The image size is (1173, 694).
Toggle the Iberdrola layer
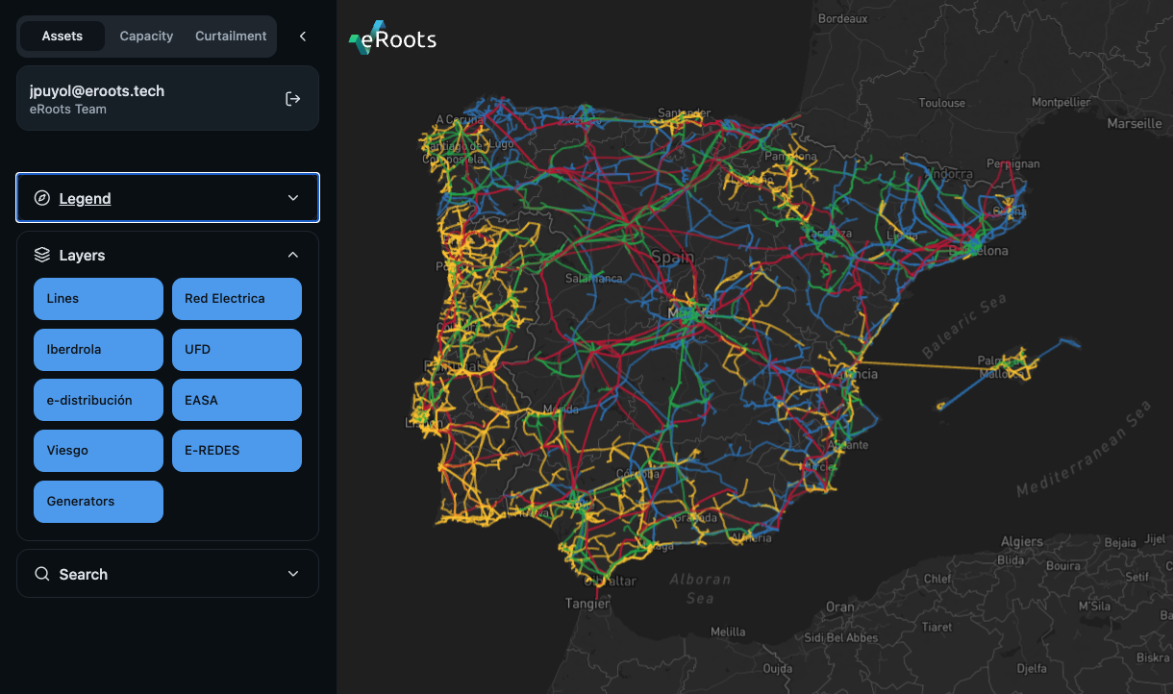coord(97,349)
